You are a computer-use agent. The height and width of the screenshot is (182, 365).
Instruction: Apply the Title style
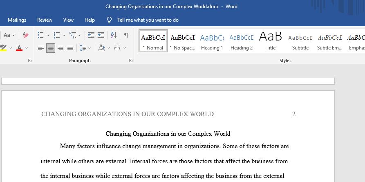click(x=271, y=41)
